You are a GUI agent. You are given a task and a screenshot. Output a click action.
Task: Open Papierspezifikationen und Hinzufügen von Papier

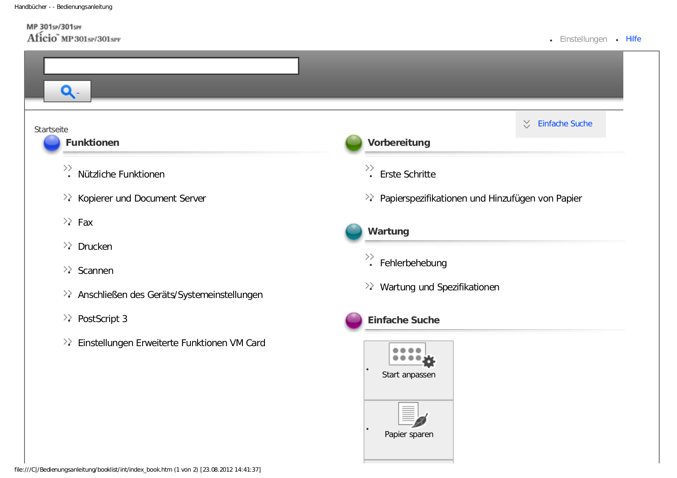[481, 198]
